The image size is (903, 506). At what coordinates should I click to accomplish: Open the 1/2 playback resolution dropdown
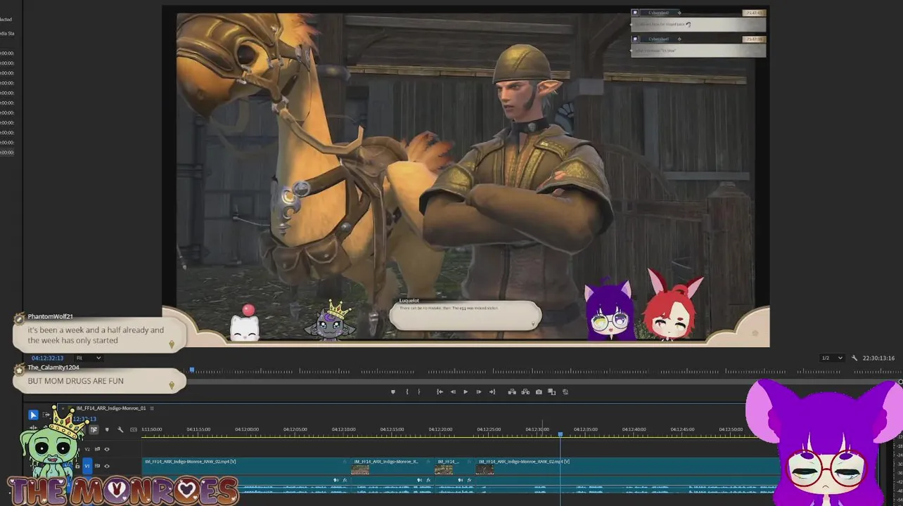(x=832, y=358)
